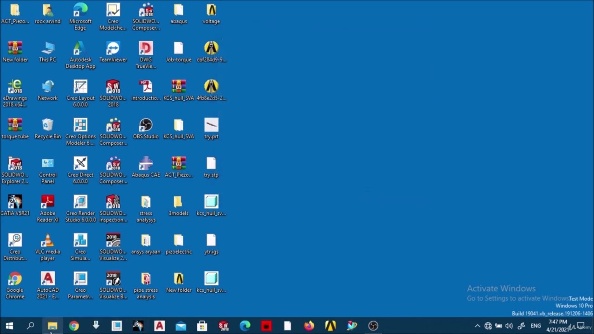Select the 4fb8e2d5-2... file icon
Viewport: 594px width, 334px height.
tap(211, 90)
